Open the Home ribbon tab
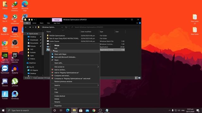Viewport: 202px width, 113px height. [x=34, y=23]
